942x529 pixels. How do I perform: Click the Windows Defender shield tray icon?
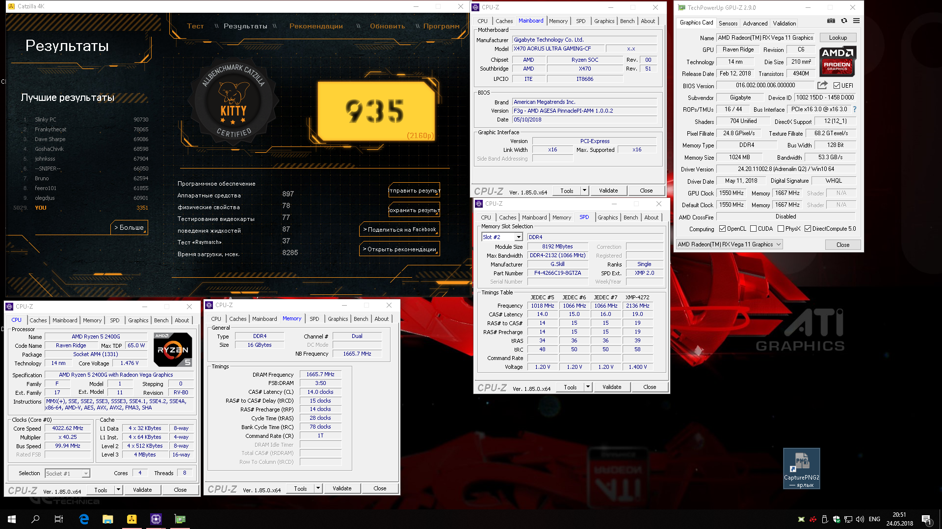pos(837,519)
